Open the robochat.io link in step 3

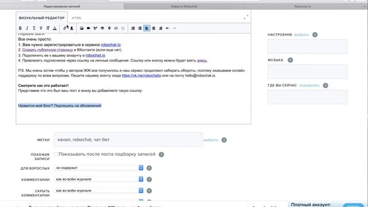95,55
